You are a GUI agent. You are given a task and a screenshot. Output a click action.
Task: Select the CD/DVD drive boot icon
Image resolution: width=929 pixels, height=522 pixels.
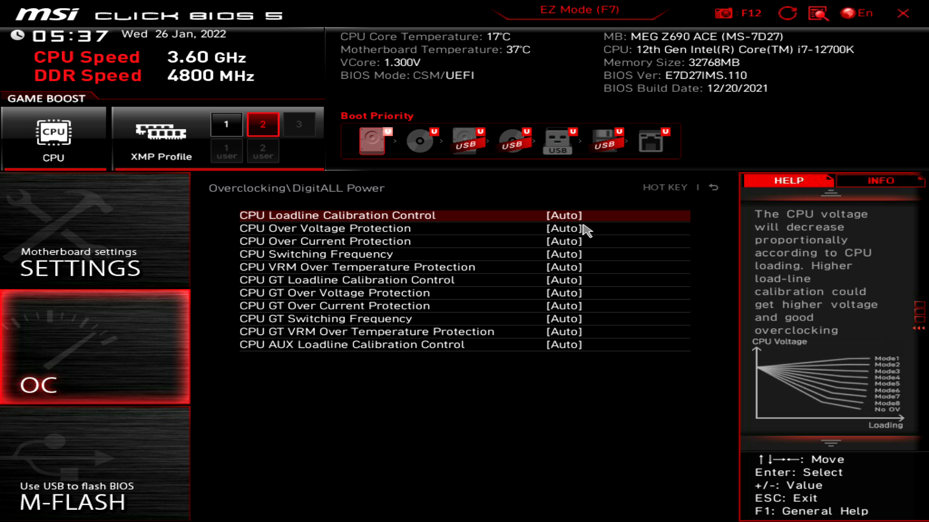point(419,141)
